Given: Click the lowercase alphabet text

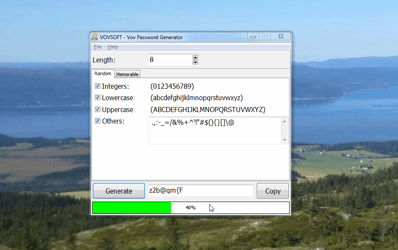Looking at the screenshot, I should 197,98.
